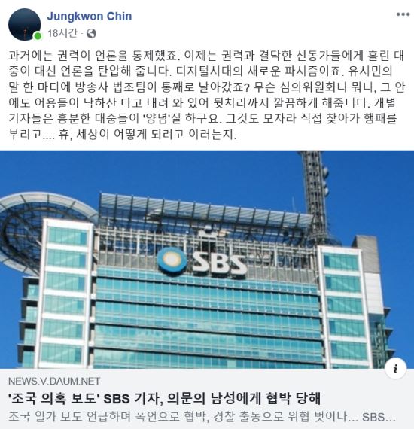Click the post line mentioning 유시민의

200,71
